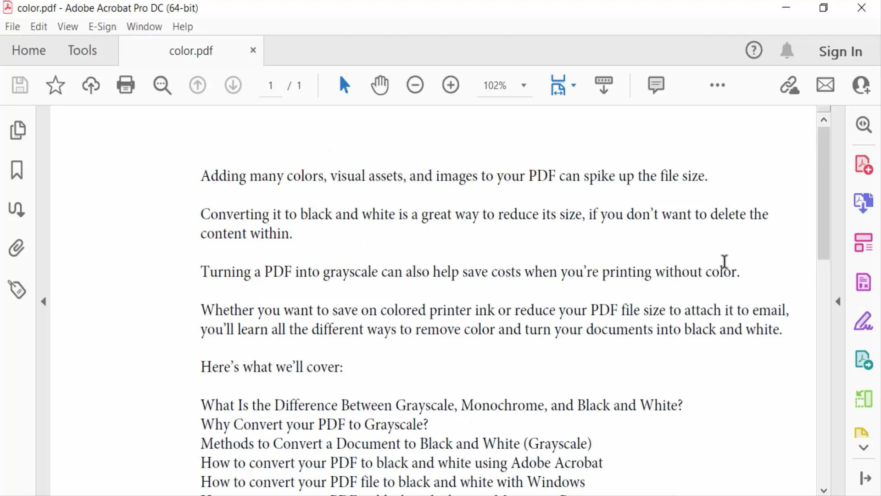Open the Comment tool from the toolbar
Screen dimensions: 881x496
coord(656,85)
